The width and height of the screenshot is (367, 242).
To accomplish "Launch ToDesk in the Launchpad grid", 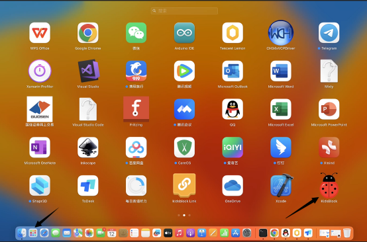I will point(87,186).
